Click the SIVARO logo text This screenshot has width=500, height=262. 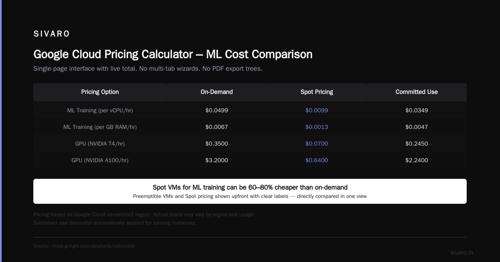tap(52, 34)
